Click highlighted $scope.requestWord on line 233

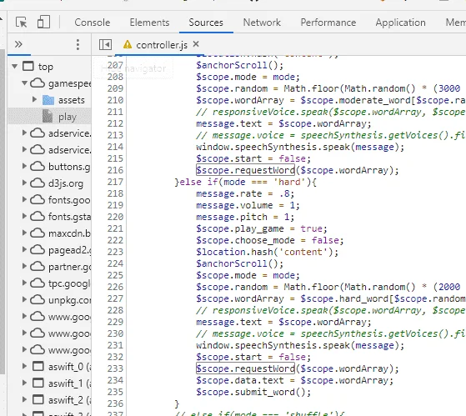click(245, 368)
